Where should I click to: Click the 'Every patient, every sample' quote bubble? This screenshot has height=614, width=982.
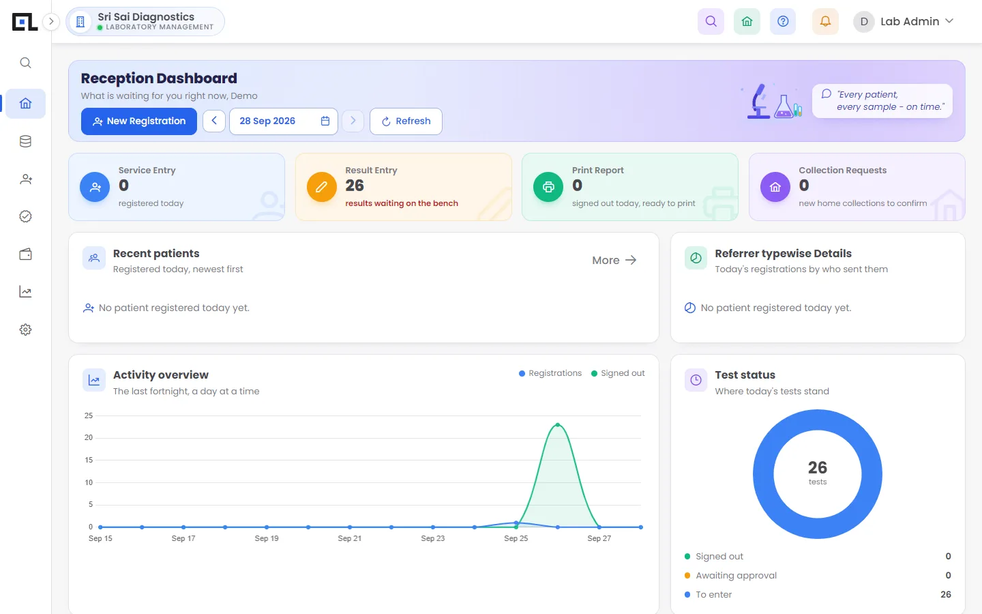click(x=882, y=101)
